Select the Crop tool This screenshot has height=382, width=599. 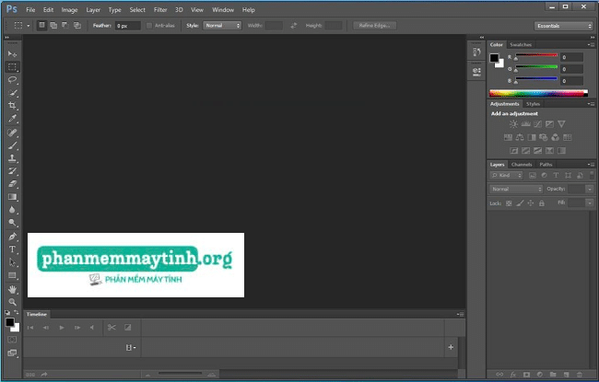(13, 106)
